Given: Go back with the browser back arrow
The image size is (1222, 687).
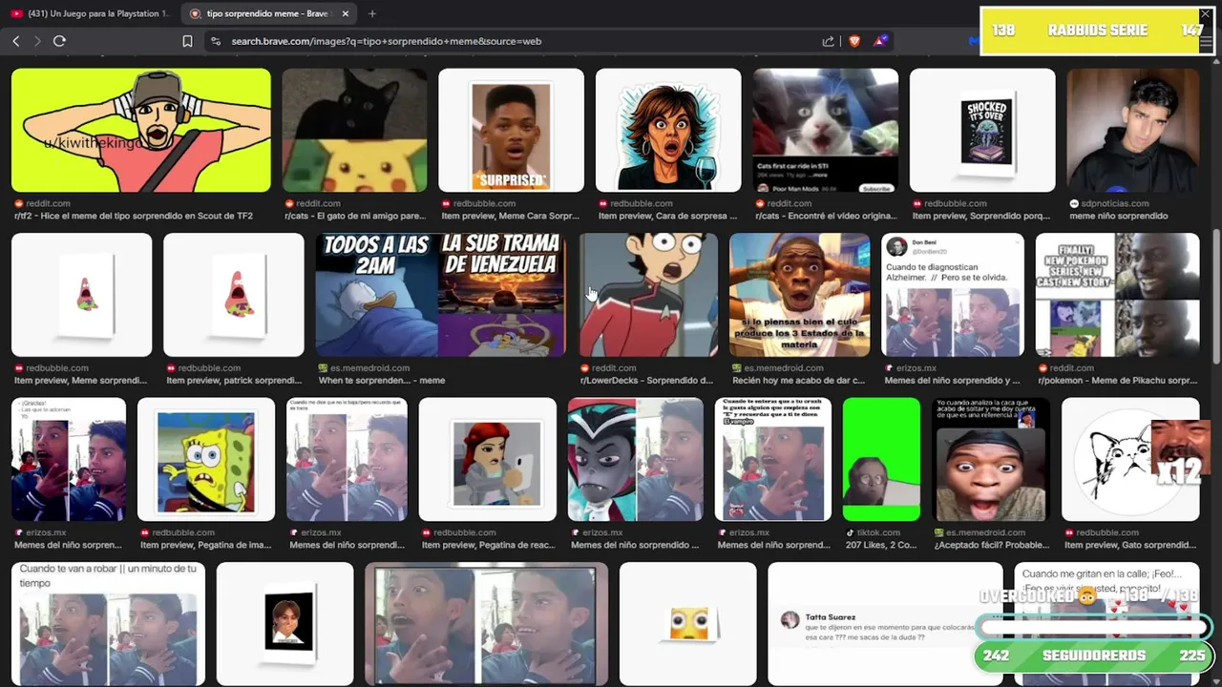Looking at the screenshot, I should click(16, 41).
